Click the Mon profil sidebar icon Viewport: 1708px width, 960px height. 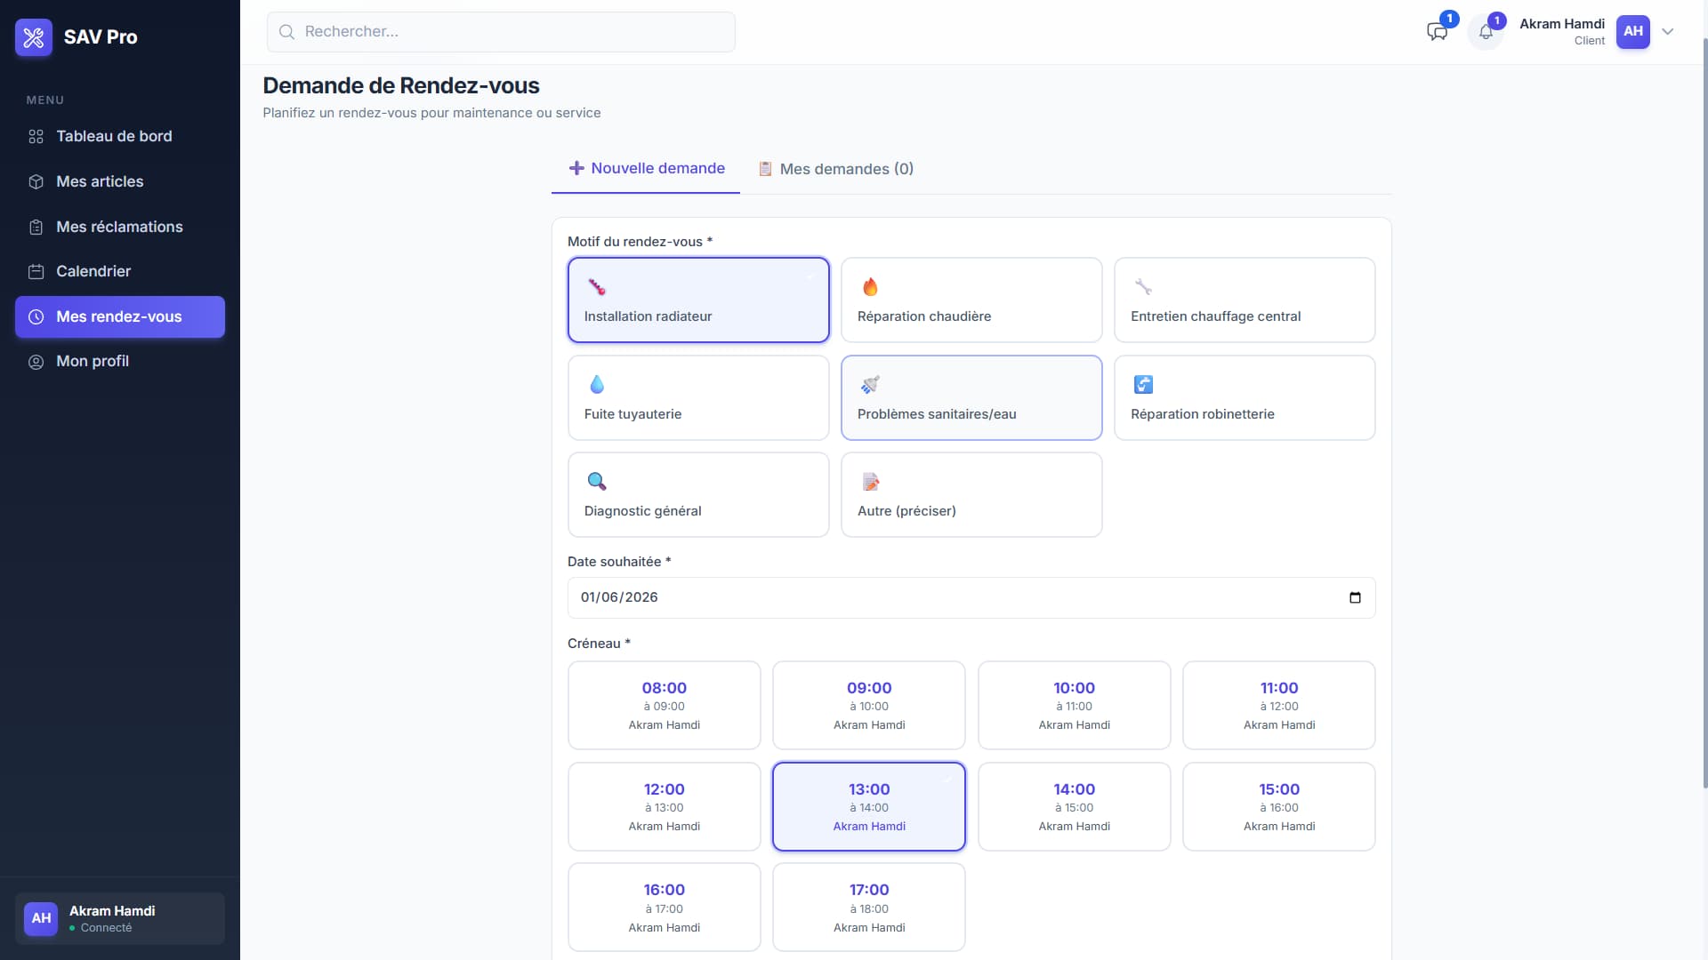tap(36, 362)
